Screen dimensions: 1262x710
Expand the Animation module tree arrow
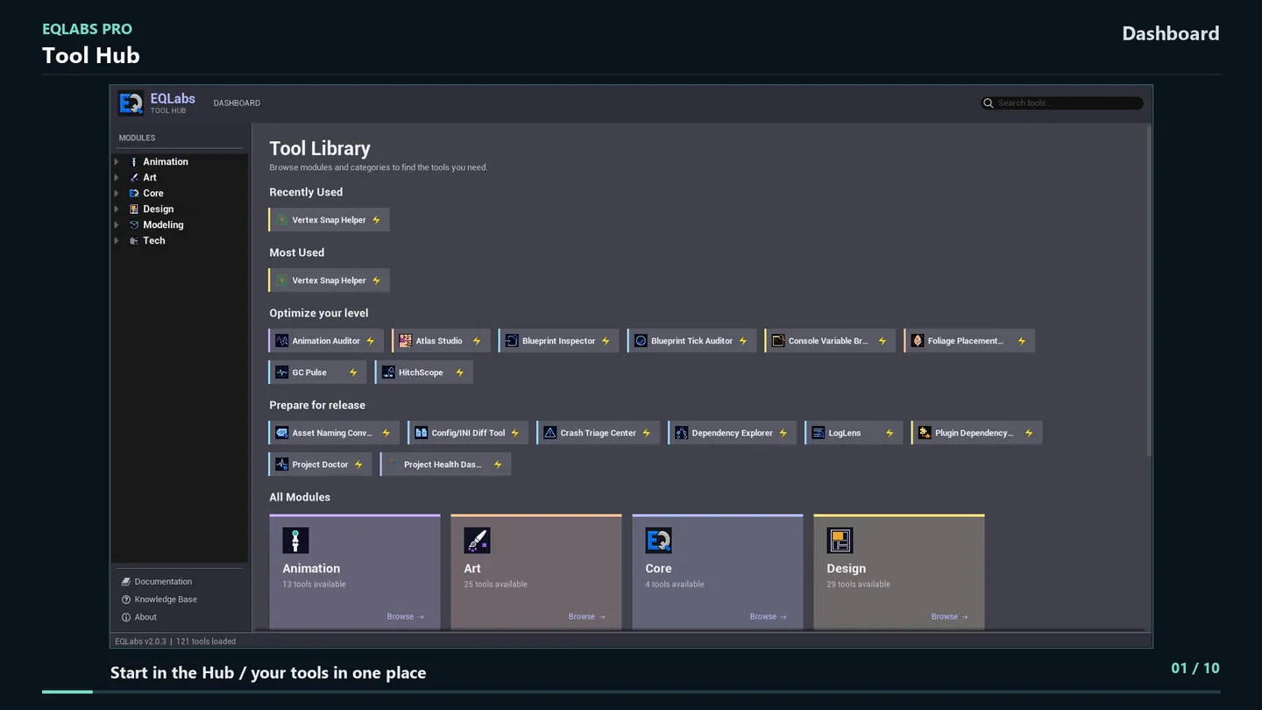[x=117, y=162]
